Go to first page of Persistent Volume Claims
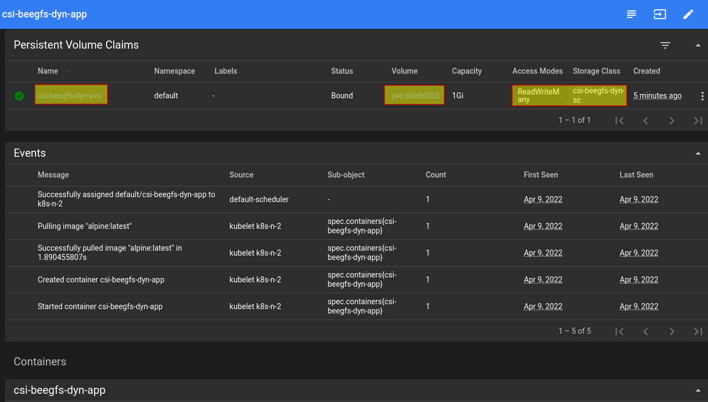The width and height of the screenshot is (708, 402). (619, 121)
